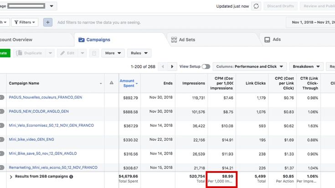Toggle PAGUS_Nouvelles_couleurs_FRANCO_GEN campaign on/off
The image size is (335, 188).
coord(1,97)
